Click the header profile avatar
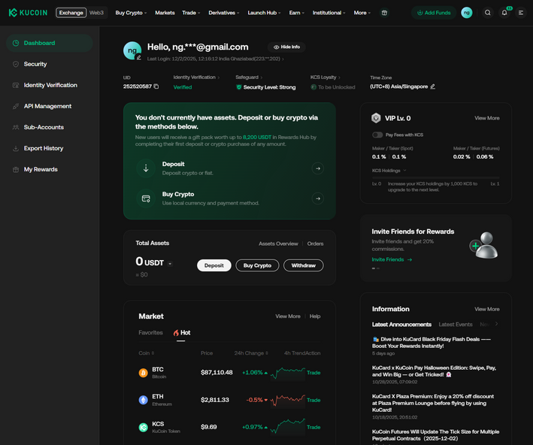This screenshot has width=533, height=445. (466, 13)
